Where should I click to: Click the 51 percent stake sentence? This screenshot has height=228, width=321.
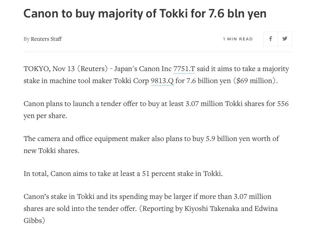click(123, 174)
